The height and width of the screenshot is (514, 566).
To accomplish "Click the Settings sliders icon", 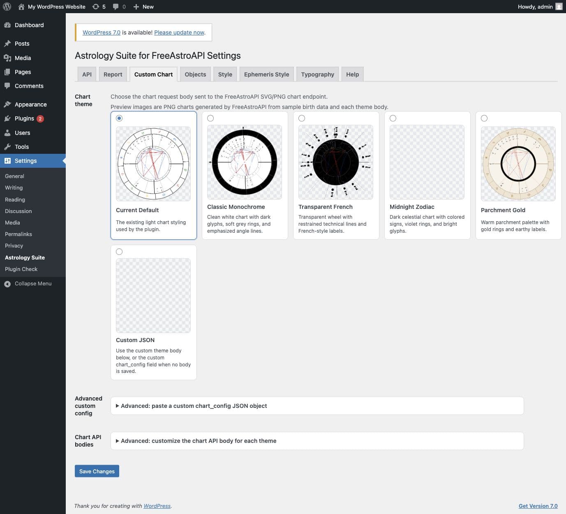I will (7, 161).
